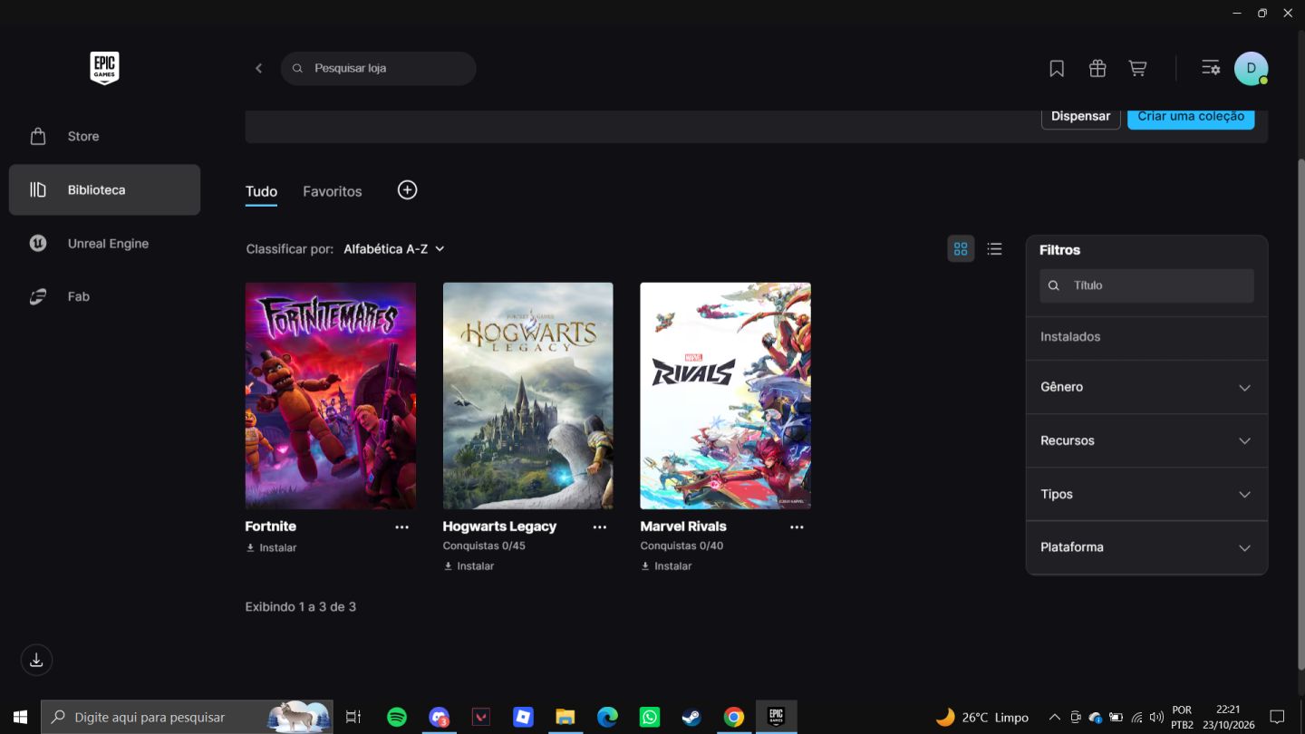Open Google Chrome from the taskbar
Image resolution: width=1305 pixels, height=734 pixels.
coord(734,717)
